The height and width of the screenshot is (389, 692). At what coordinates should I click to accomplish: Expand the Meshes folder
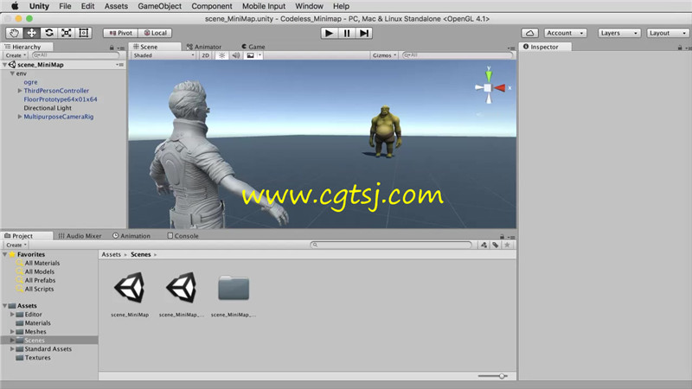(12, 332)
